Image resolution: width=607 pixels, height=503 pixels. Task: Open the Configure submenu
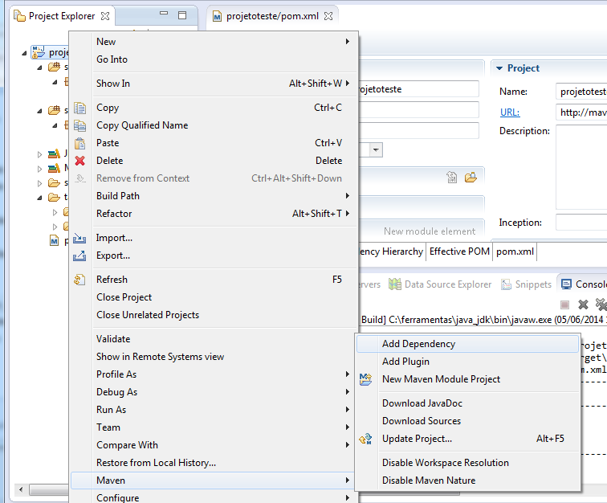click(214, 497)
